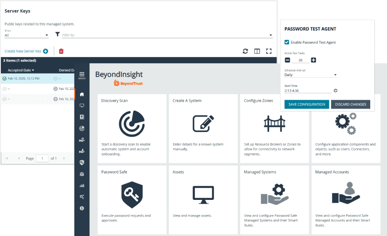Viewport: 387px width, 236px height.
Task: Open the address book icon in sidebar
Action: [x=82, y=117]
